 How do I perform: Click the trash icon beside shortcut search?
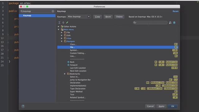coord(174,23)
